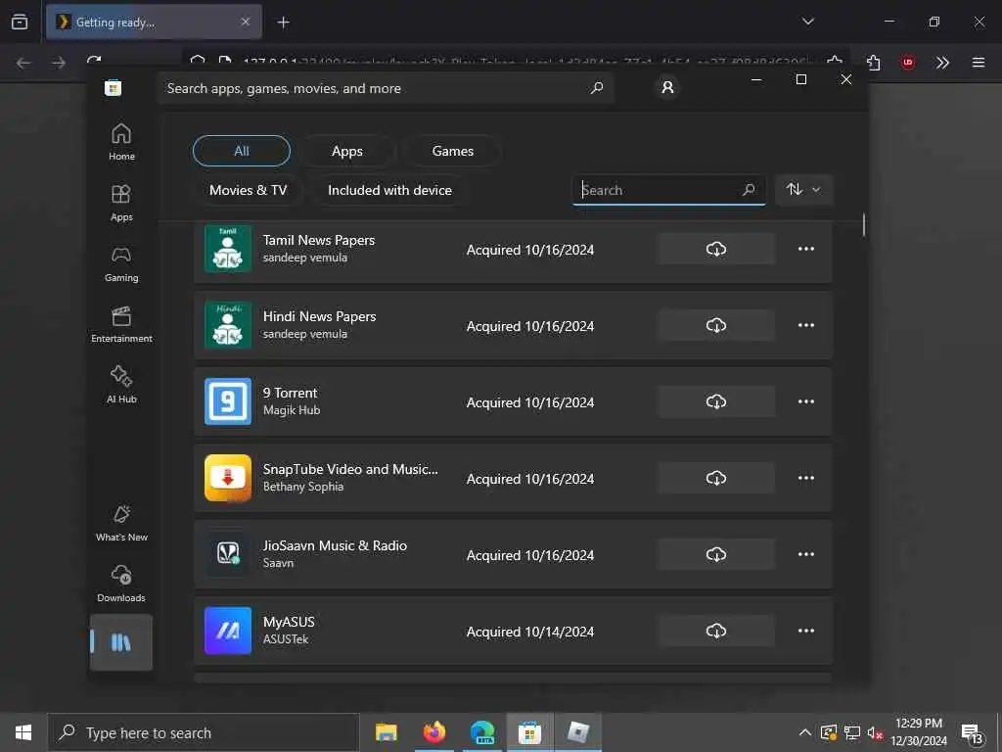Screen dimensions: 1002x752
Task: Select the Library icon in sidebar
Action: [120, 642]
